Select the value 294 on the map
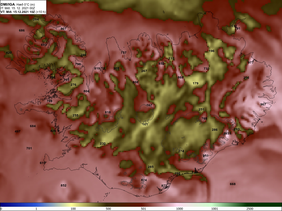 click(83, 55)
